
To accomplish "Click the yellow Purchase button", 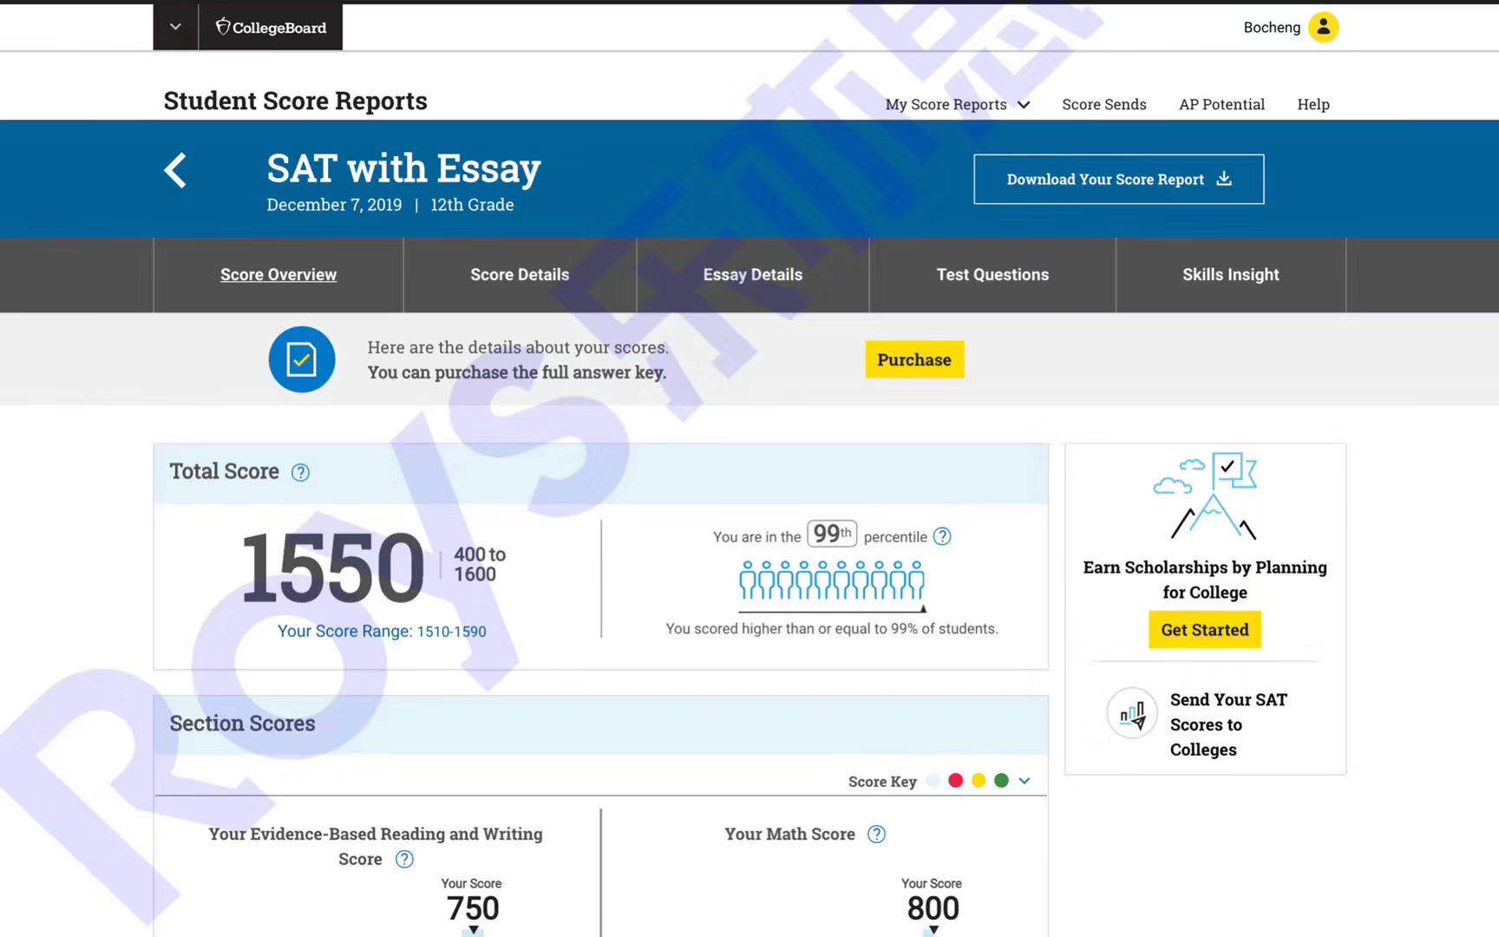I will [x=914, y=360].
